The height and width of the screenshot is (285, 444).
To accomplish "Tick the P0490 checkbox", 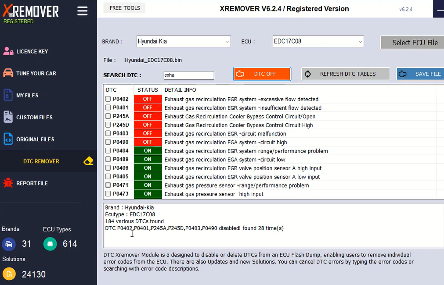I will coord(108,142).
